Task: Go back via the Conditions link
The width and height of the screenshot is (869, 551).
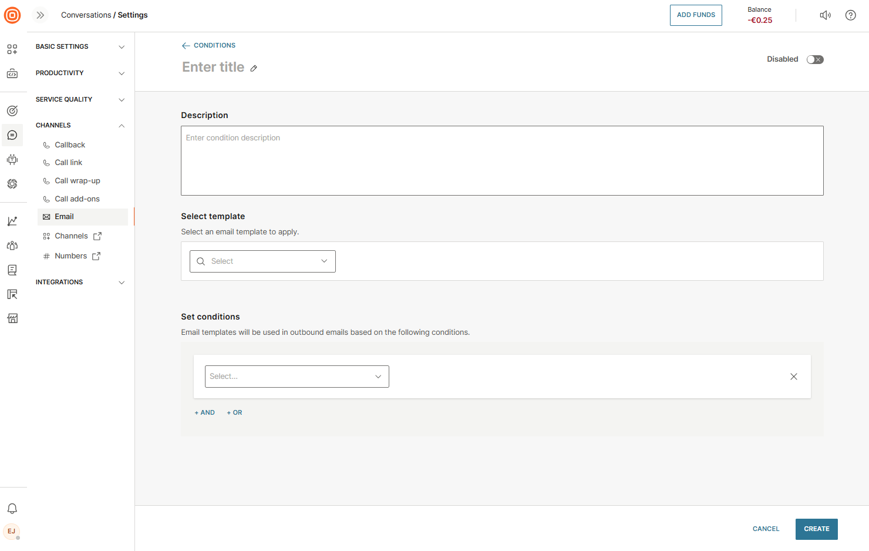Action: coord(209,45)
